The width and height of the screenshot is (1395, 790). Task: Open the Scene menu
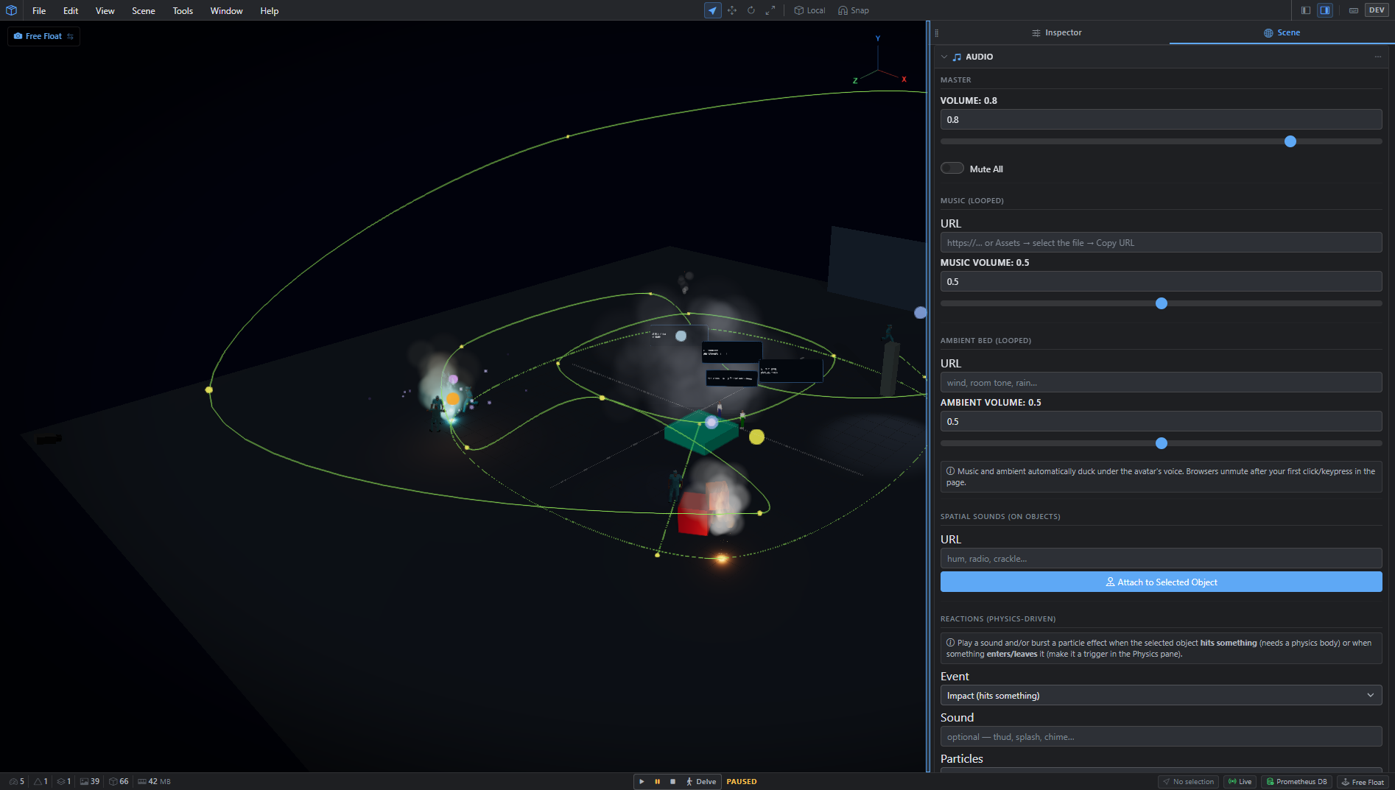[144, 10]
